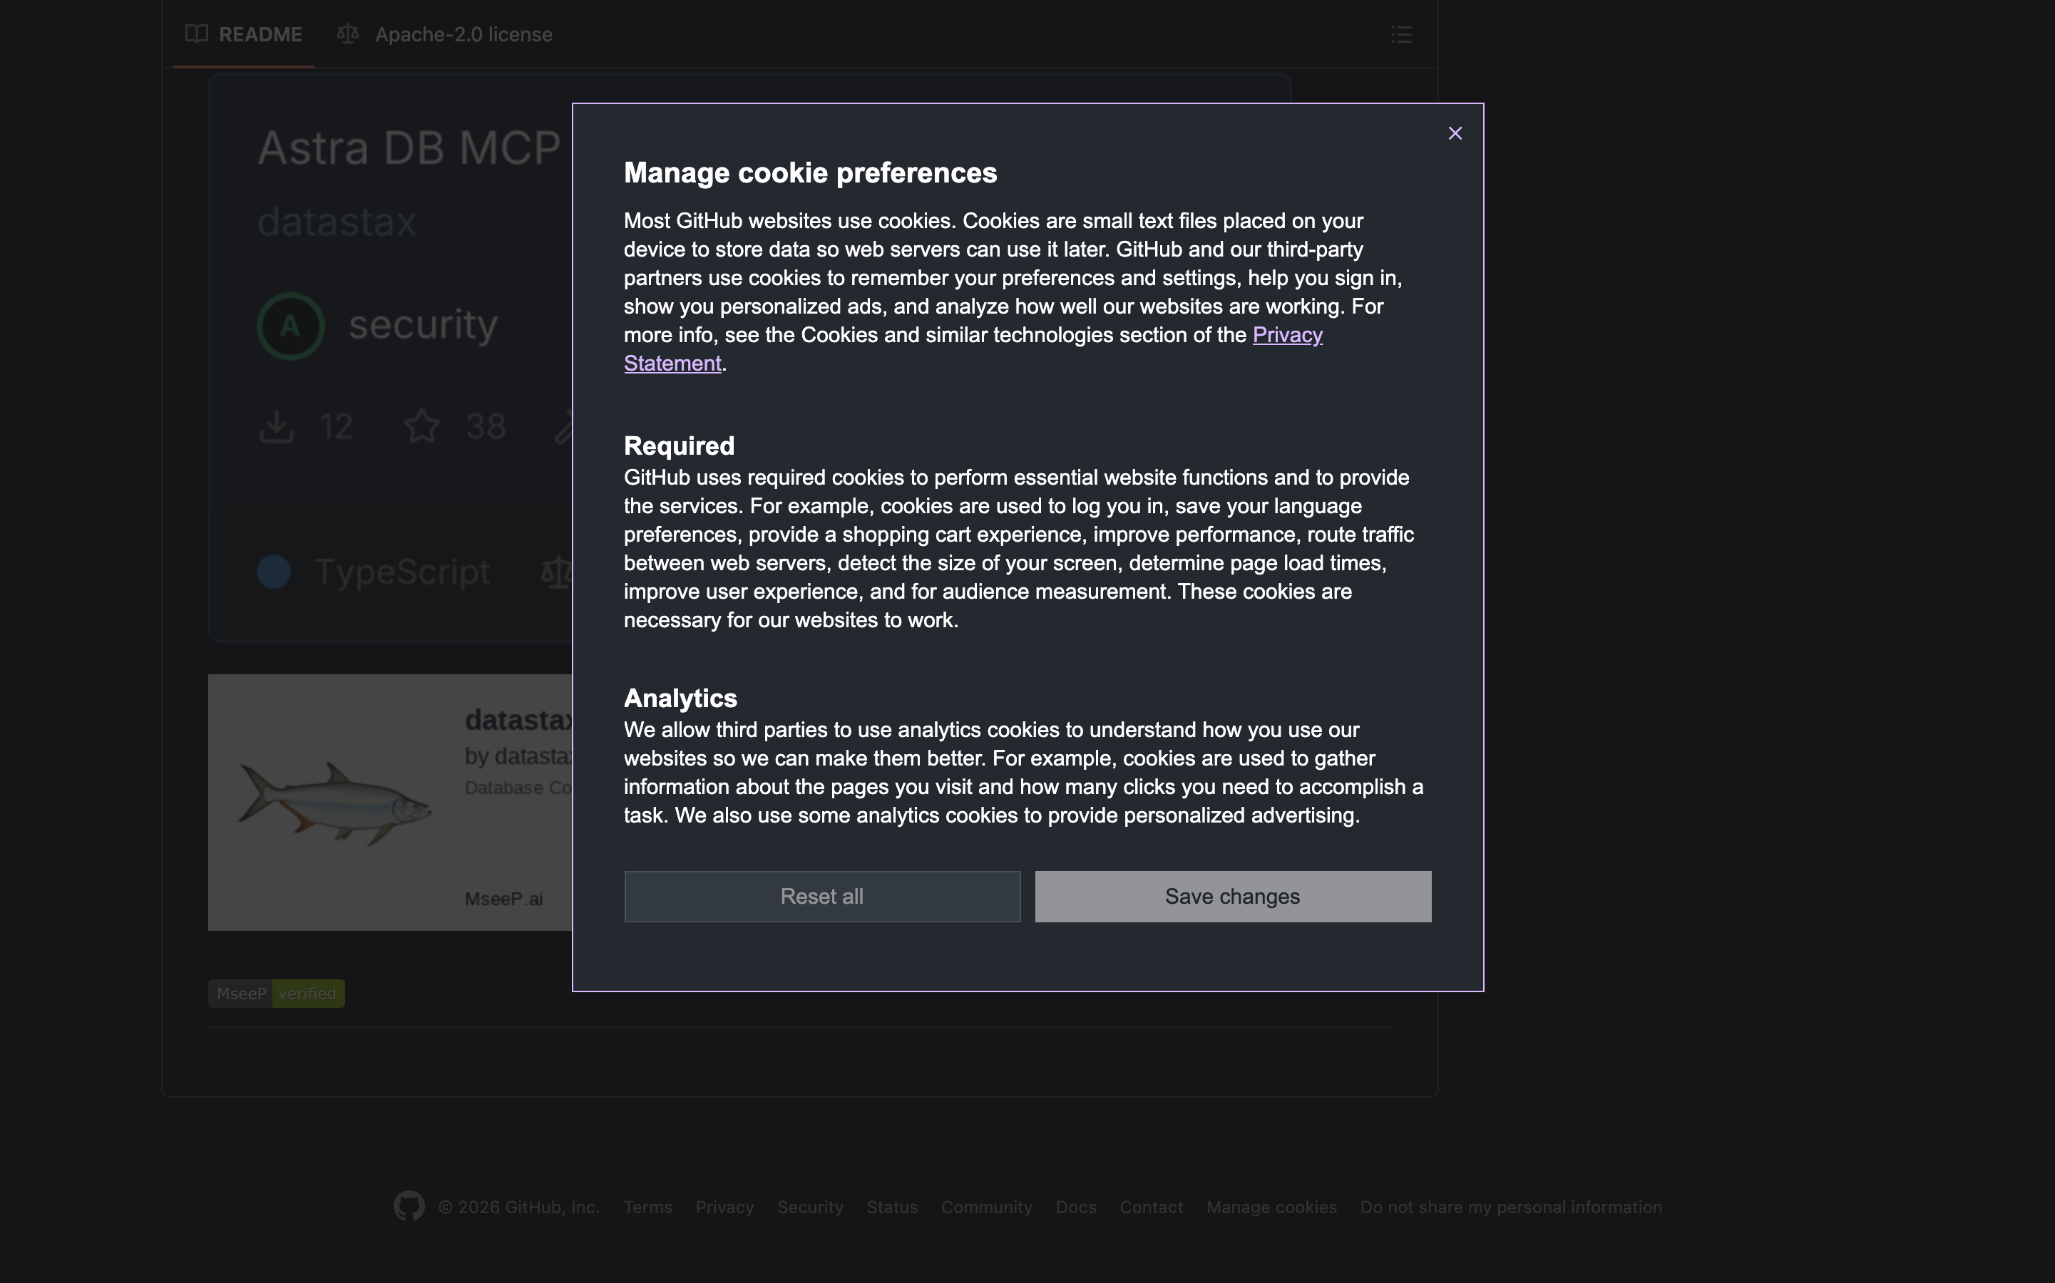This screenshot has width=2055, height=1283.
Task: Click the MseeP verified badge
Action: click(x=277, y=993)
